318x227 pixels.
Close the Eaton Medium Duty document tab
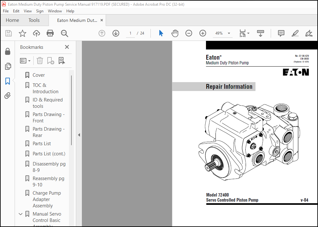pyautogui.click(x=102, y=20)
